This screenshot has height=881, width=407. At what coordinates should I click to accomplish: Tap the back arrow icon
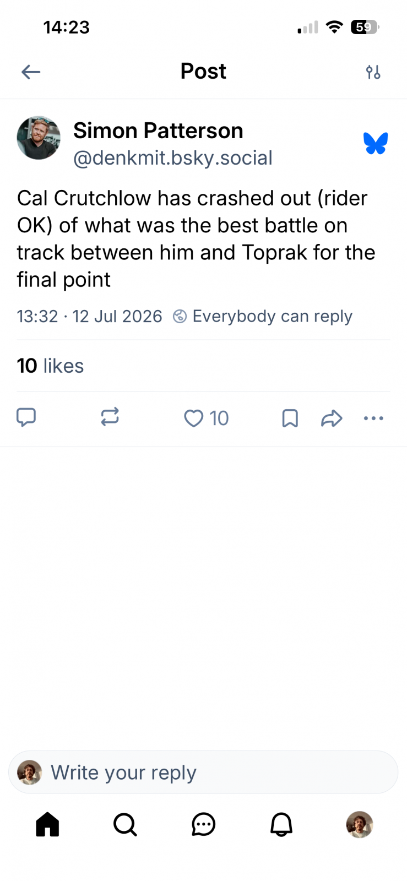[31, 72]
